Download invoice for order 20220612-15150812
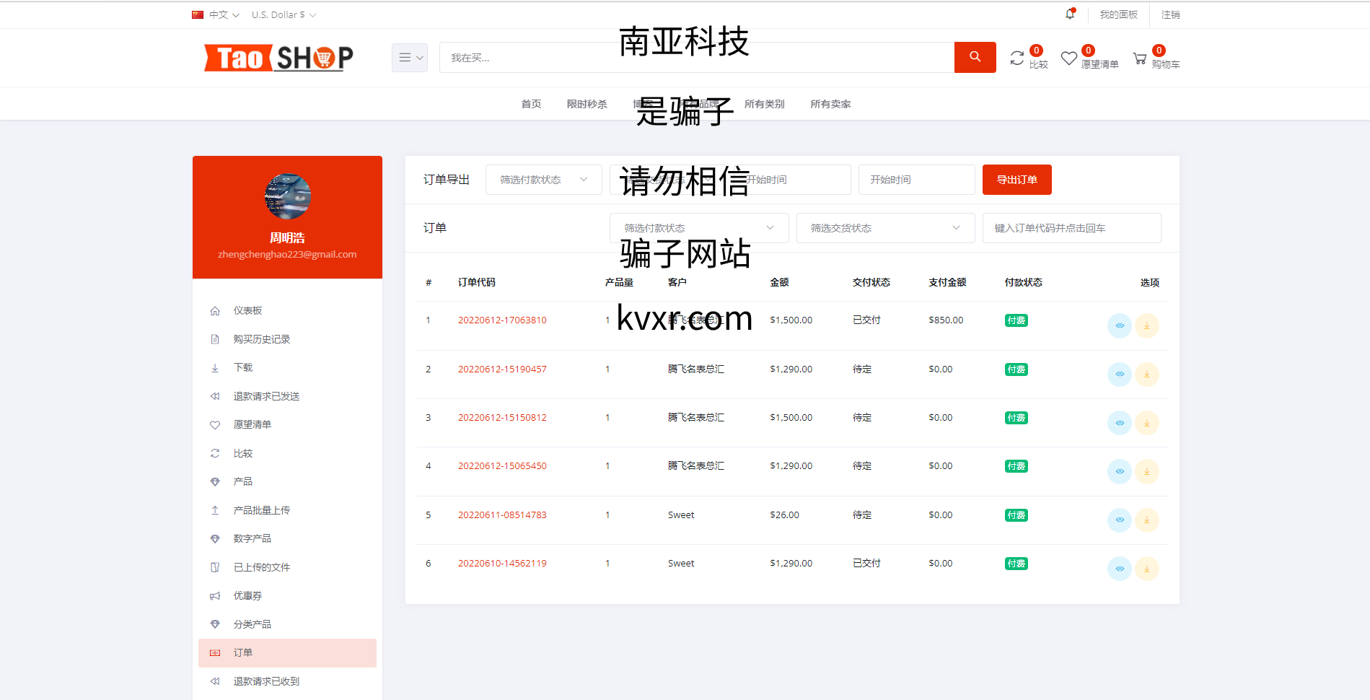This screenshot has width=1370, height=700. pyautogui.click(x=1146, y=423)
